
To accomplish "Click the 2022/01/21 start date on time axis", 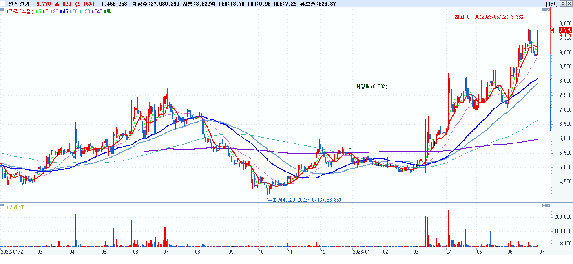I will click(x=12, y=252).
